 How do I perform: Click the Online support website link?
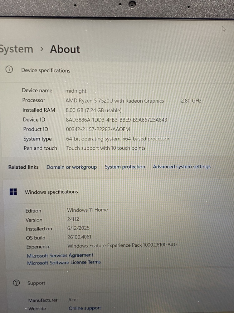pos(85,308)
